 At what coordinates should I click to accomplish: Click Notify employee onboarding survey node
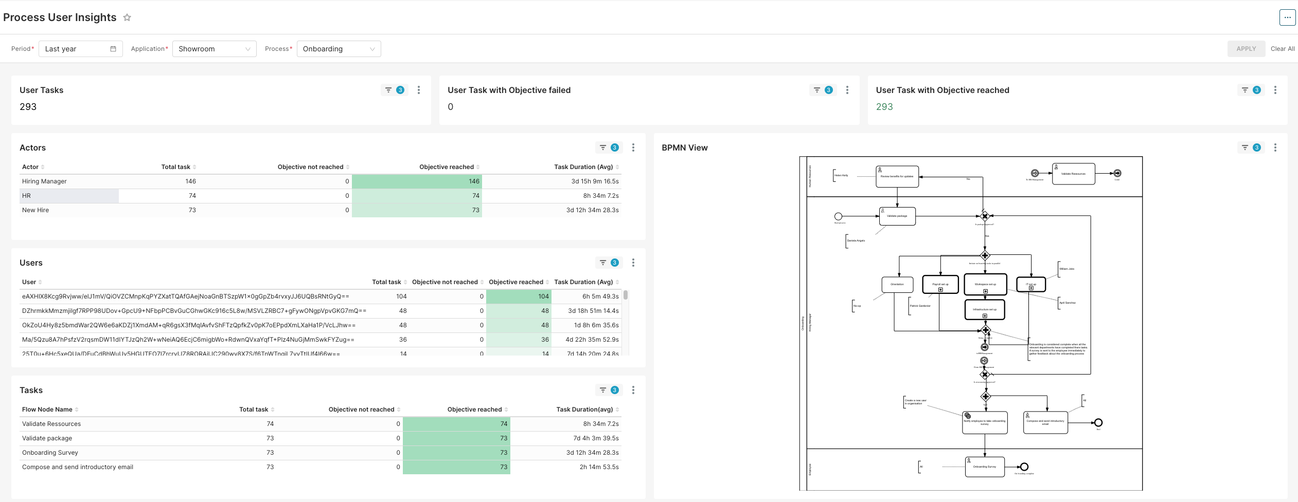(985, 422)
